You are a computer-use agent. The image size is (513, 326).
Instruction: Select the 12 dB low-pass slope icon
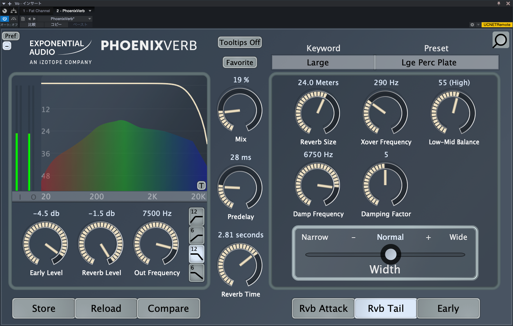tap(196, 254)
